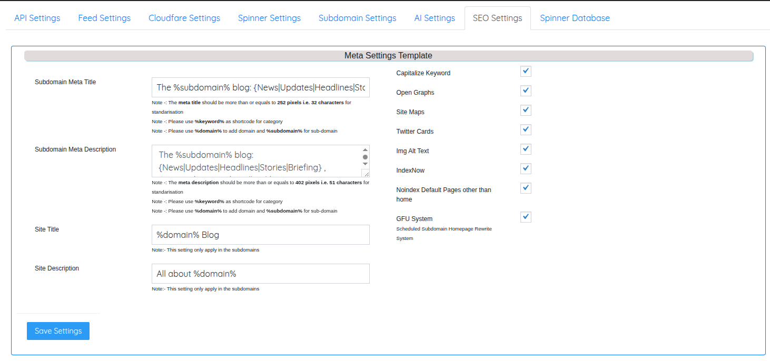Click the Site Title input field
The width and height of the screenshot is (770, 361).
tap(260, 235)
